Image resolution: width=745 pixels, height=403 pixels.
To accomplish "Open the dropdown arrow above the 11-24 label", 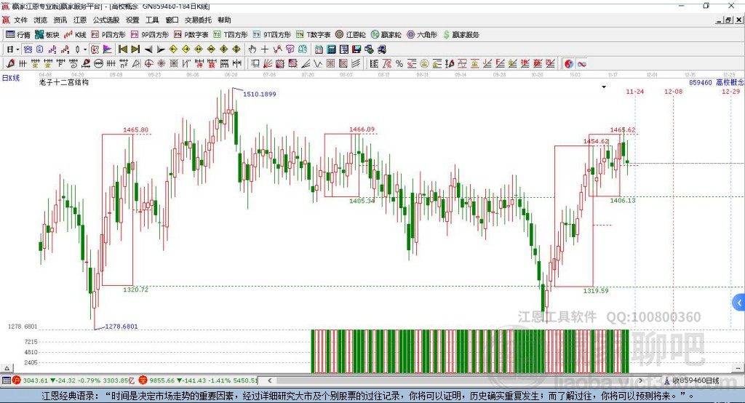I will pyautogui.click(x=604, y=87).
